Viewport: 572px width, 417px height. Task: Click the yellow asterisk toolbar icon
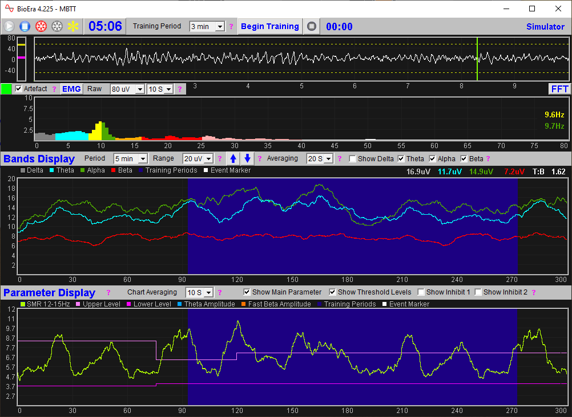[x=72, y=26]
